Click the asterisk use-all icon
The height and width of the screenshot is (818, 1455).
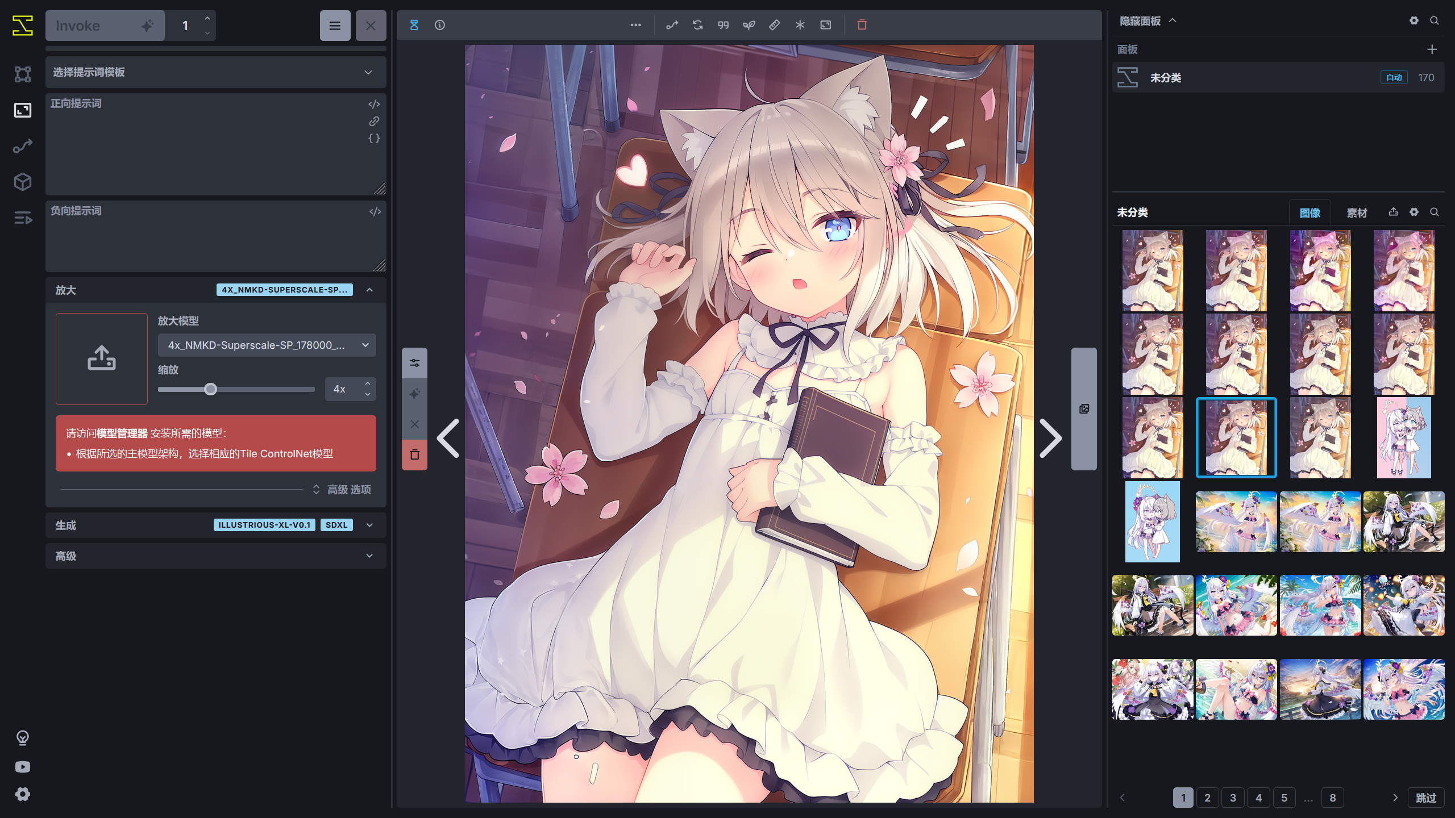point(800,25)
